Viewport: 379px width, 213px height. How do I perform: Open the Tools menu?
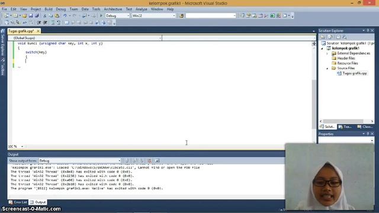click(x=96, y=9)
